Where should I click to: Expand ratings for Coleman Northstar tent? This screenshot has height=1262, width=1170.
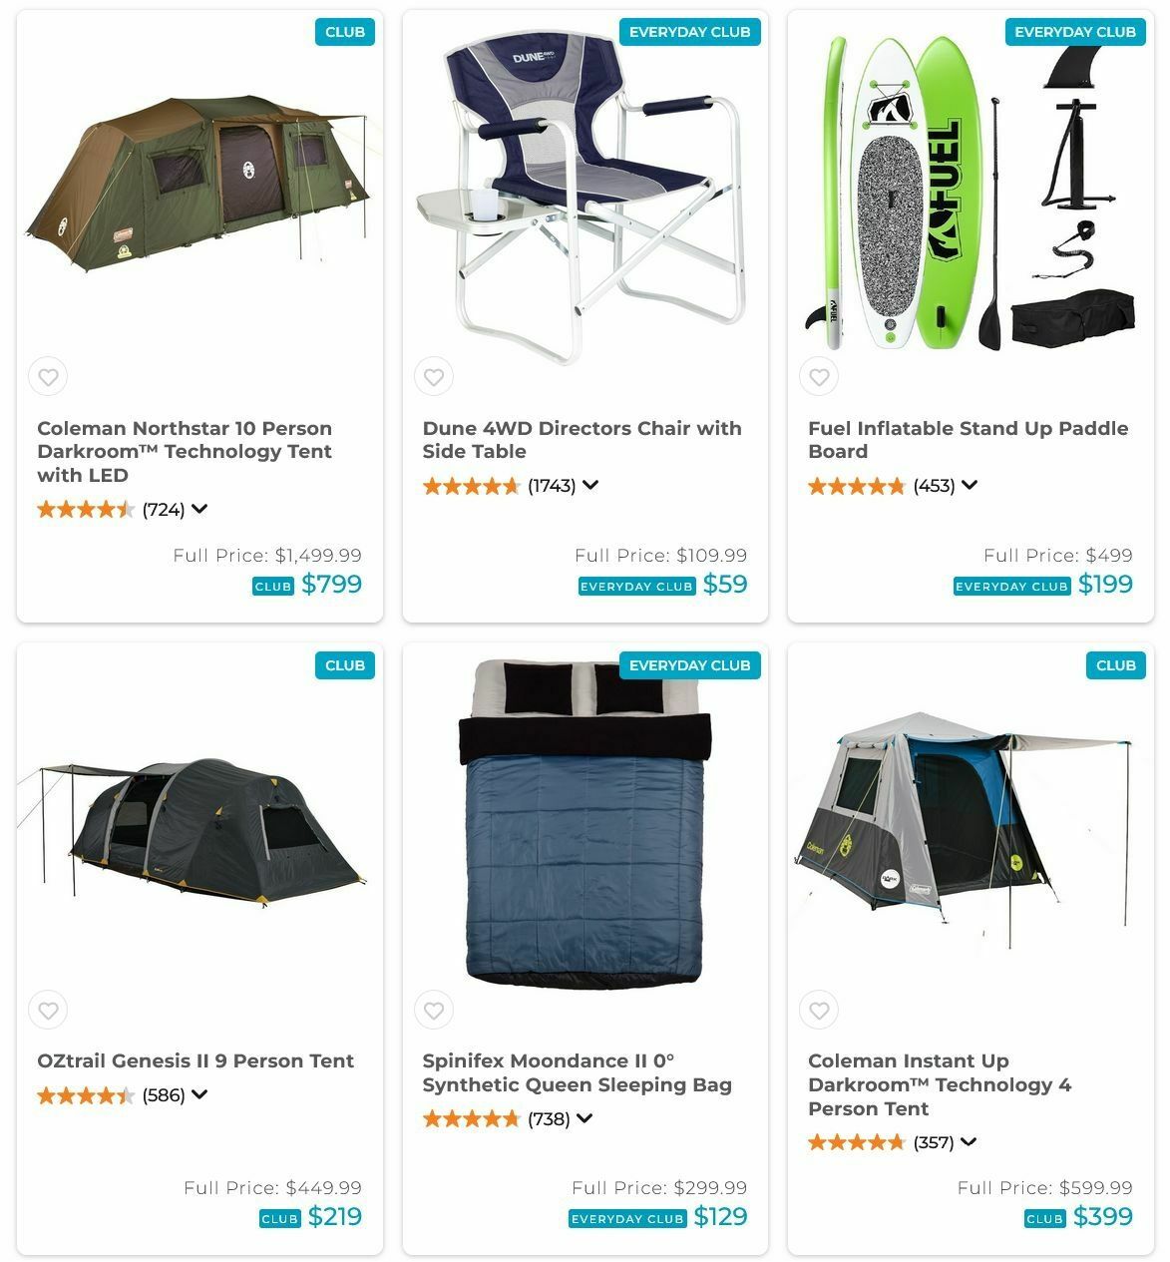coord(199,509)
